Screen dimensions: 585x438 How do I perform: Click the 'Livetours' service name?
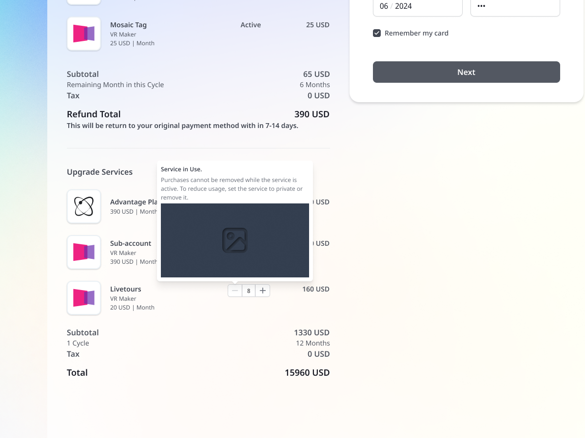(x=126, y=289)
